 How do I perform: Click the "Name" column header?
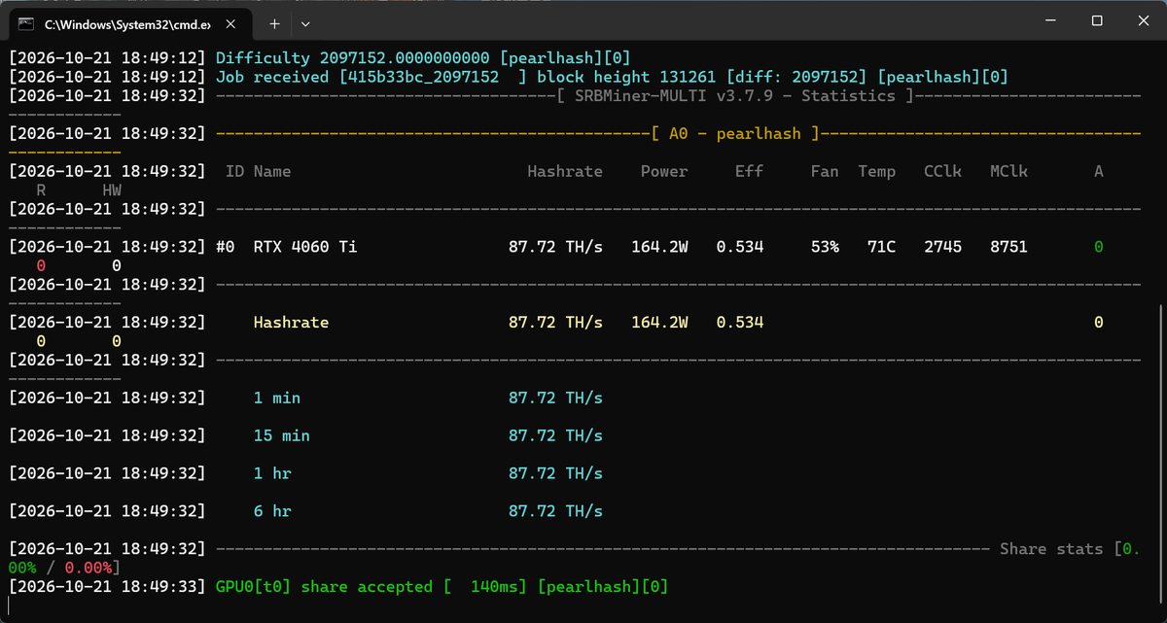[272, 171]
